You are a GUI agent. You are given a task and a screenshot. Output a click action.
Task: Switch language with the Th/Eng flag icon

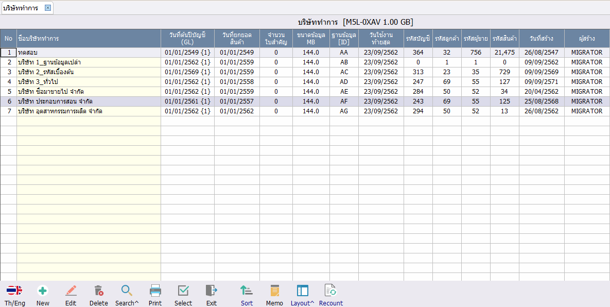click(14, 291)
